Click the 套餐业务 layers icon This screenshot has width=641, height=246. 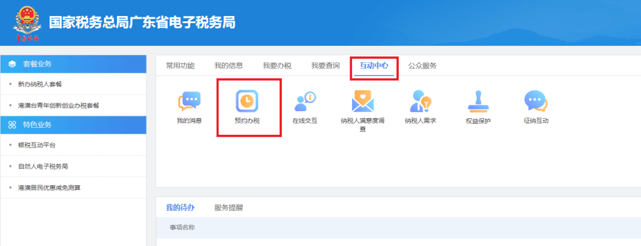[x=12, y=64]
